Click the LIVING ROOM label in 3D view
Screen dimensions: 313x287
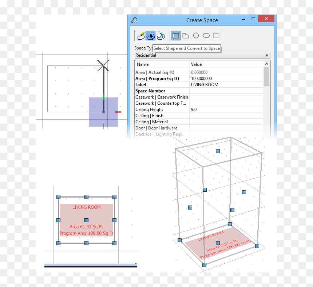coord(211,236)
